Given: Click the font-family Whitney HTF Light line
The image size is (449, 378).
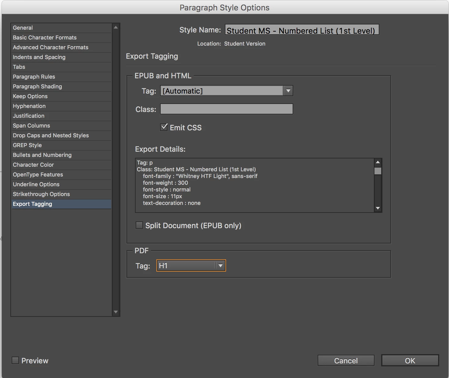Looking at the screenshot, I should click(x=200, y=176).
